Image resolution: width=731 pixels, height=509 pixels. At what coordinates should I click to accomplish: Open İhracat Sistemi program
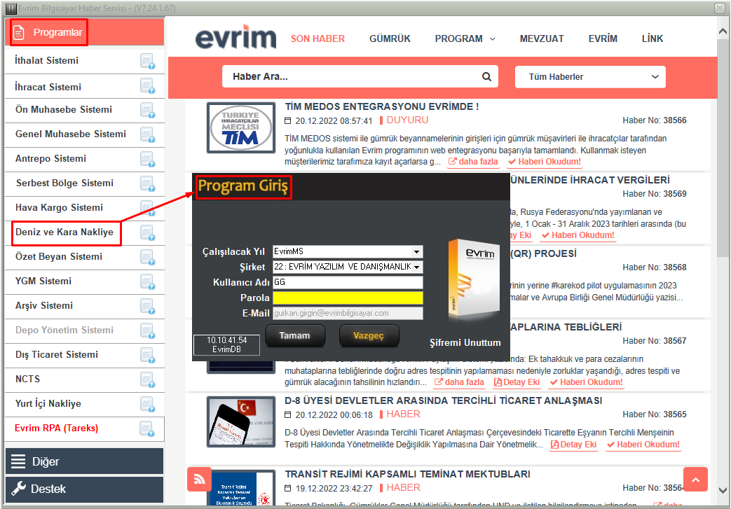(48, 87)
